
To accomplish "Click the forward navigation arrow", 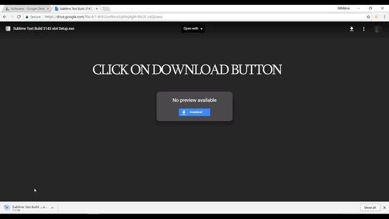I will pos(12,17).
